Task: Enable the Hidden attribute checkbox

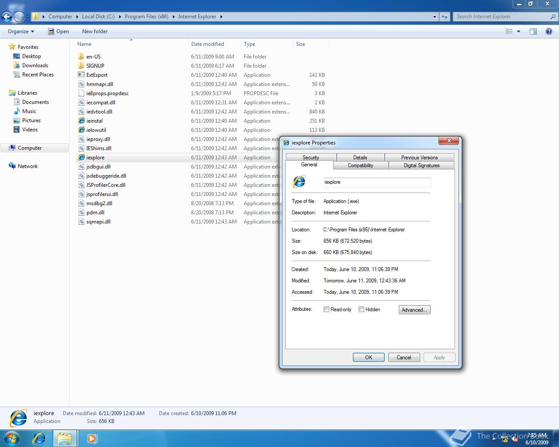Action: pos(361,309)
